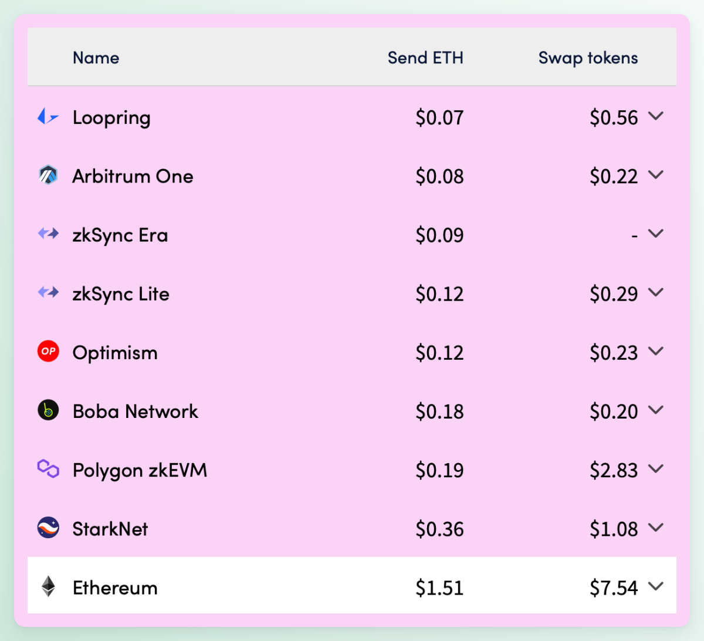The height and width of the screenshot is (641, 704).
Task: Open the Optimism row expander arrow
Action: tap(656, 351)
